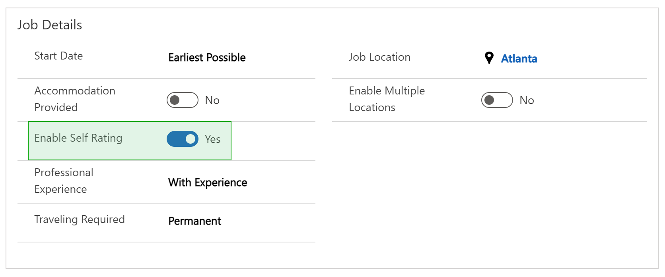This screenshot has height=277, width=665.
Task: Click the Job Details section heading
Action: coord(50,25)
